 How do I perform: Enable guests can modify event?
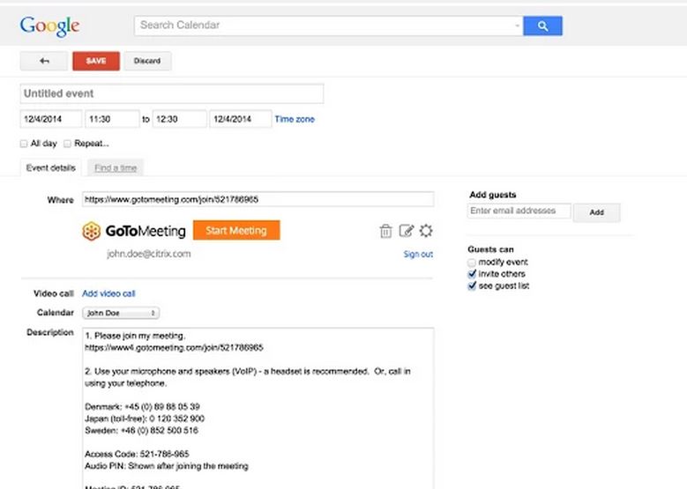pos(472,263)
